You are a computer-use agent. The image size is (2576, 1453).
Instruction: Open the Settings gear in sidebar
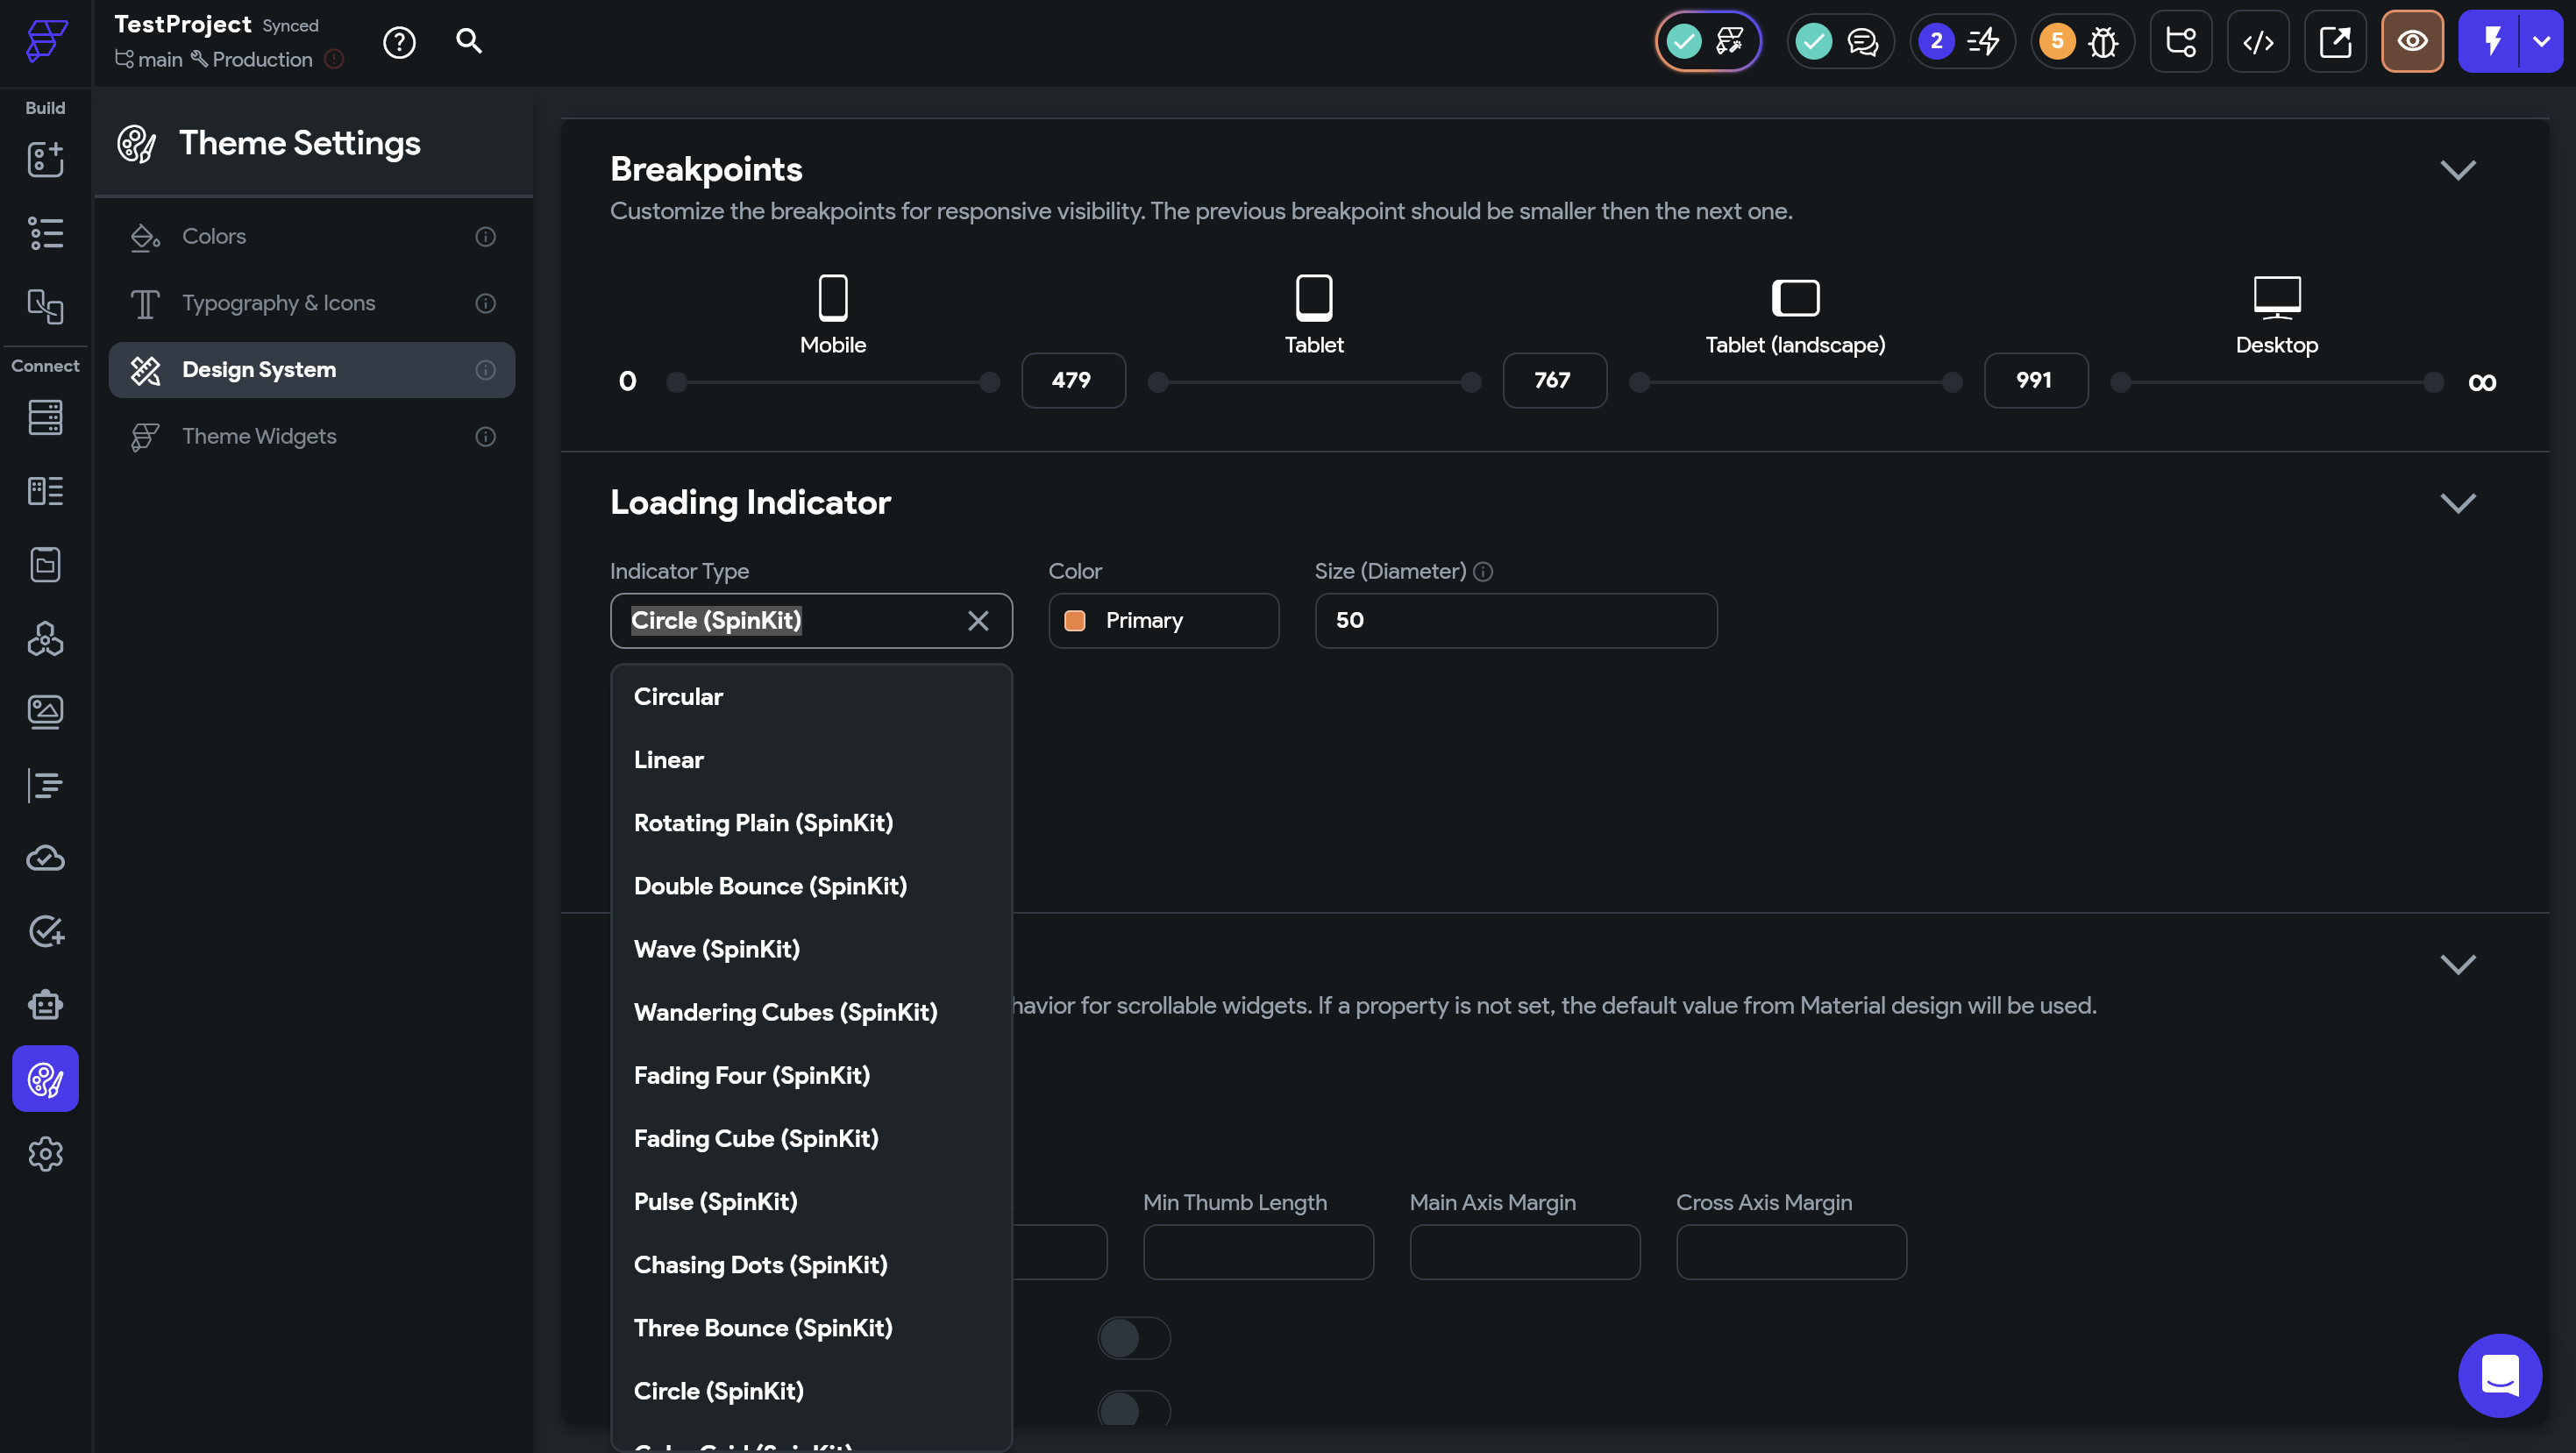pos(45,1154)
